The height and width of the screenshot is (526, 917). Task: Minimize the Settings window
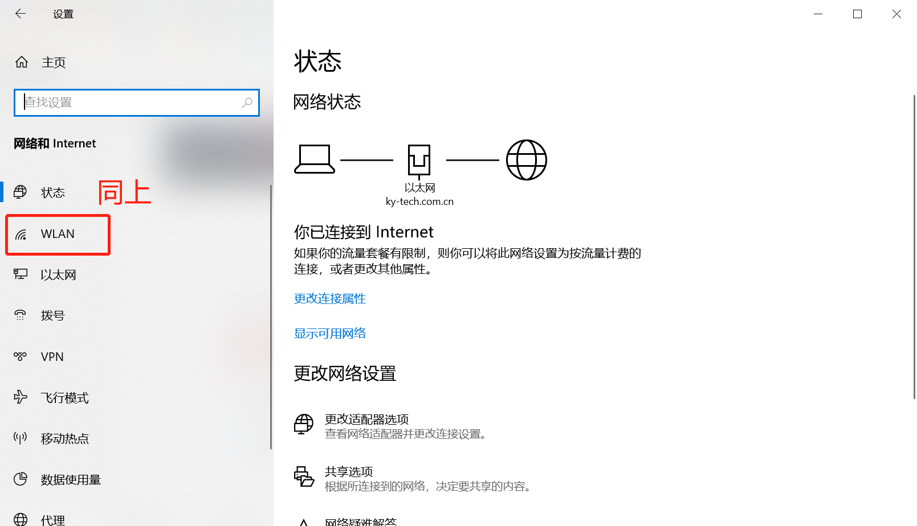click(x=818, y=14)
